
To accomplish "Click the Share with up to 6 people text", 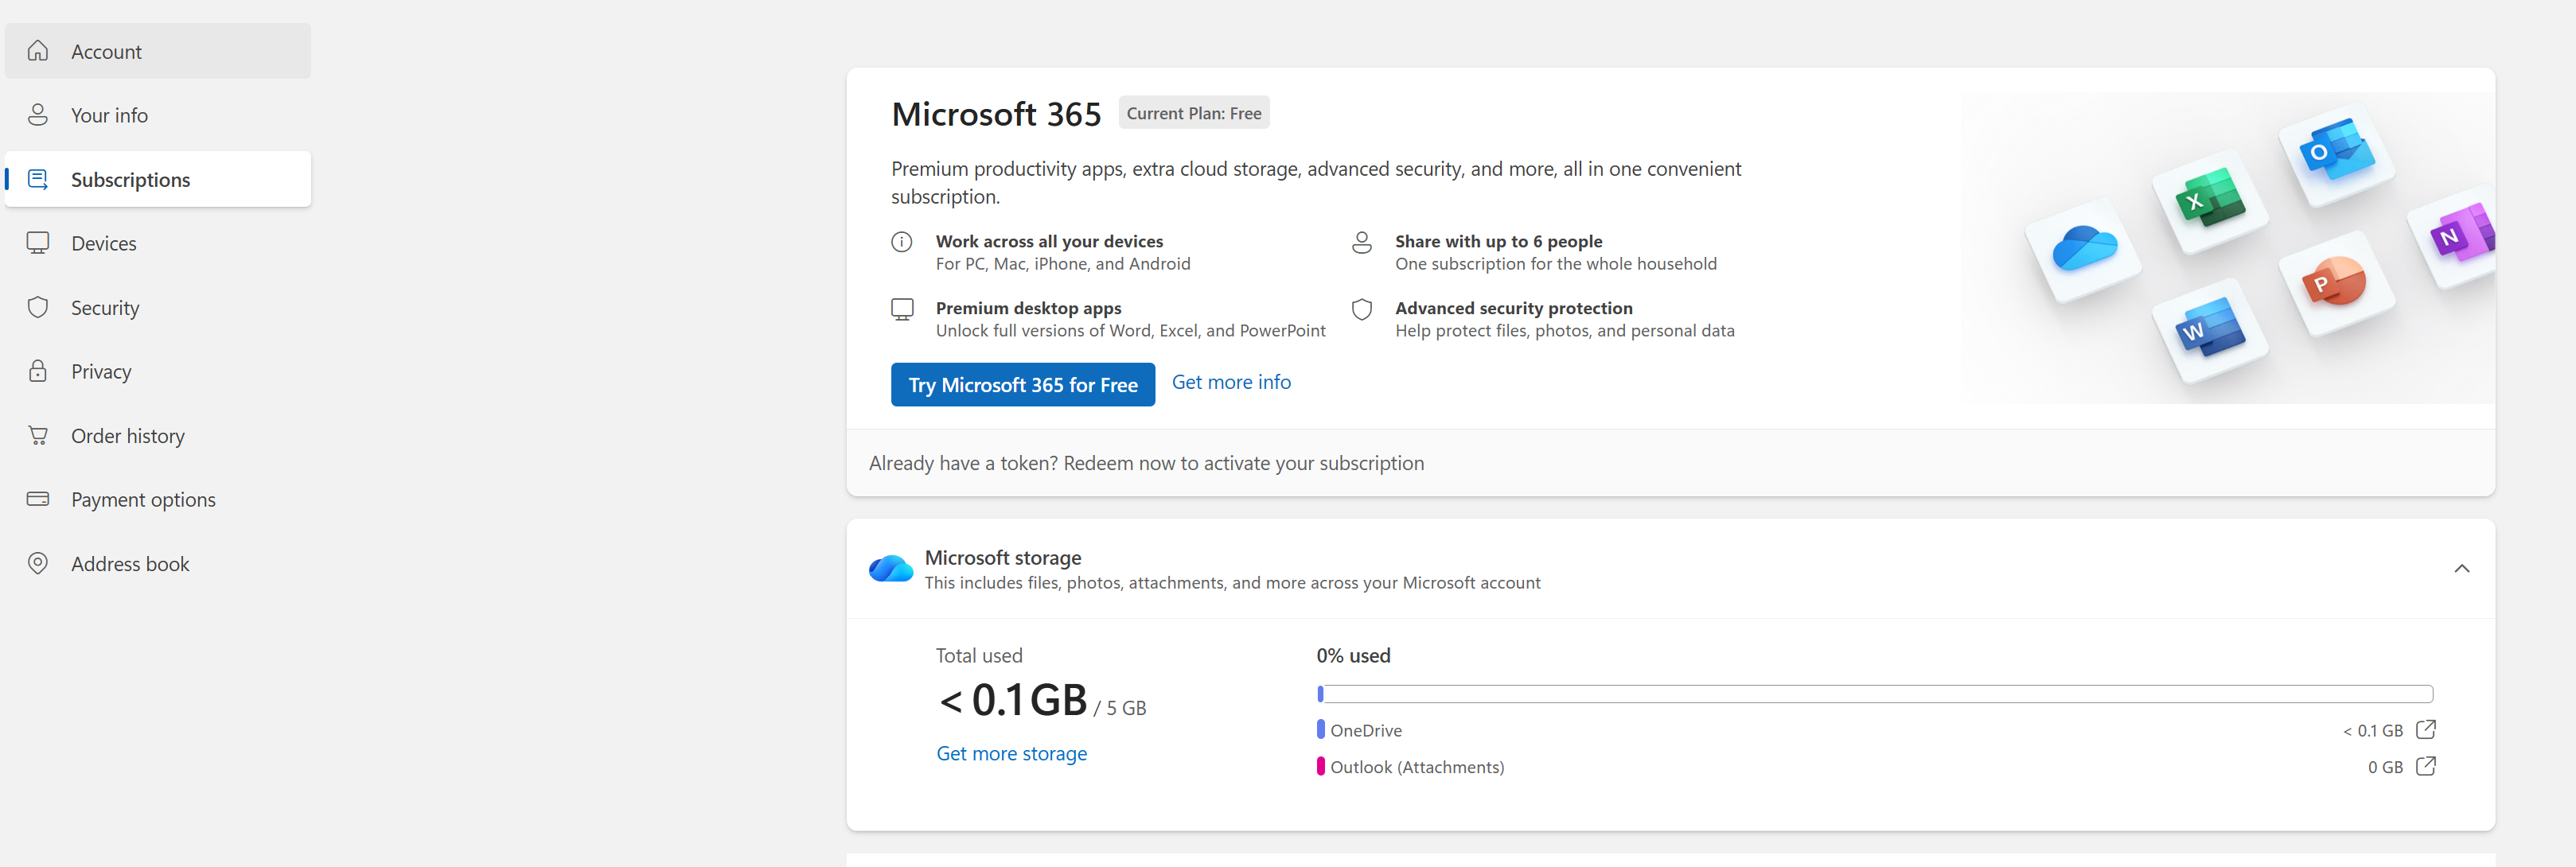I will (1498, 241).
